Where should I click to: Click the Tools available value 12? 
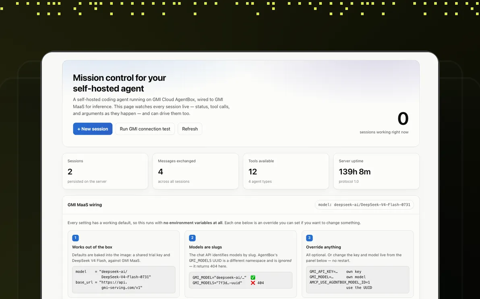point(253,172)
